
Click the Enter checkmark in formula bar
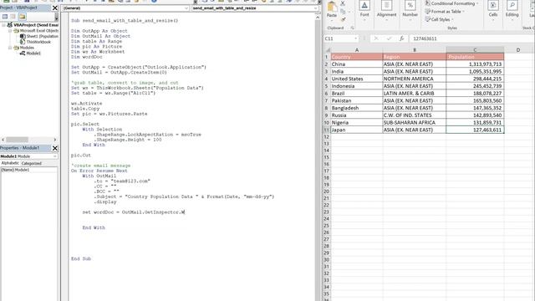(389, 38)
